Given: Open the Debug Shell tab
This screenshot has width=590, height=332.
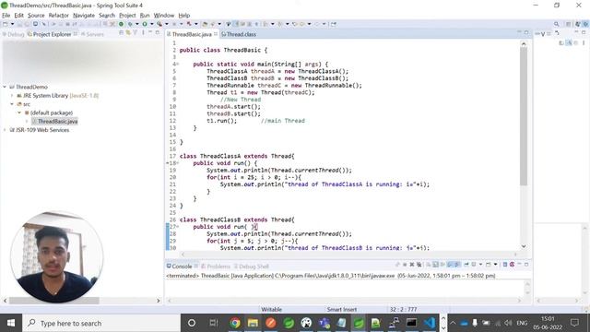Looking at the screenshot, I should coord(252,267).
